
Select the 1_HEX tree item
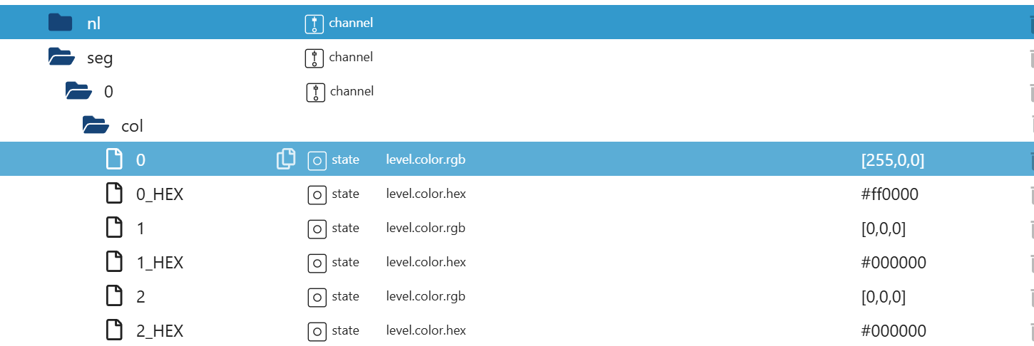[x=160, y=263]
